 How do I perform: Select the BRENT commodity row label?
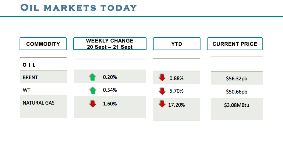point(30,77)
